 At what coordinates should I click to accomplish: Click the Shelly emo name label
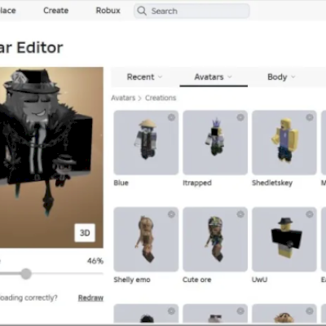pyautogui.click(x=132, y=280)
